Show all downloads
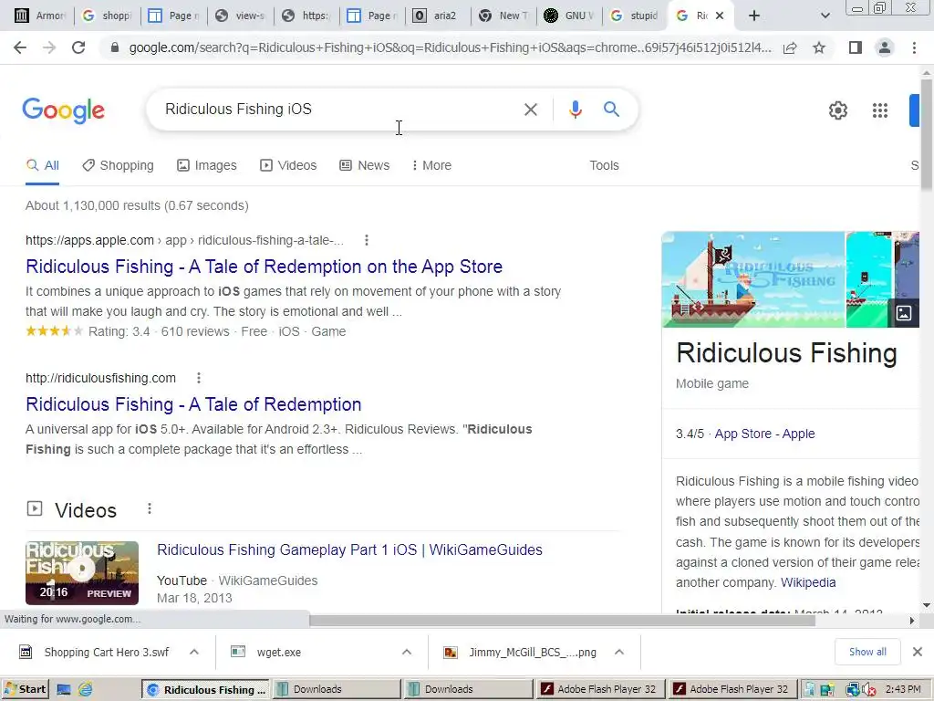The width and height of the screenshot is (934, 701). click(867, 652)
